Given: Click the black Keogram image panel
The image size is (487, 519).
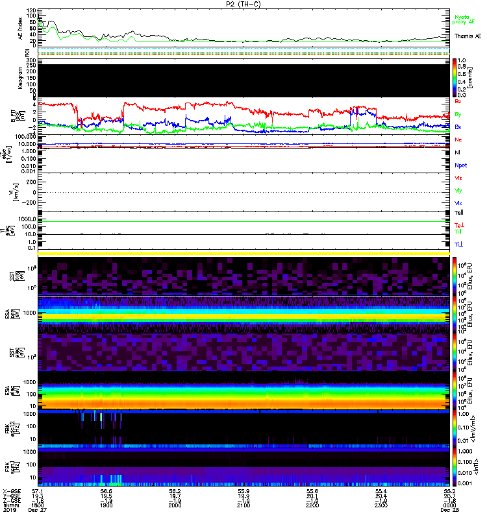Looking at the screenshot, I should pos(243,80).
